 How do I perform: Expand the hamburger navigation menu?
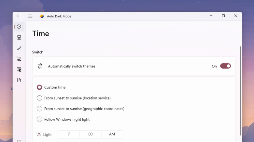tap(30, 16)
